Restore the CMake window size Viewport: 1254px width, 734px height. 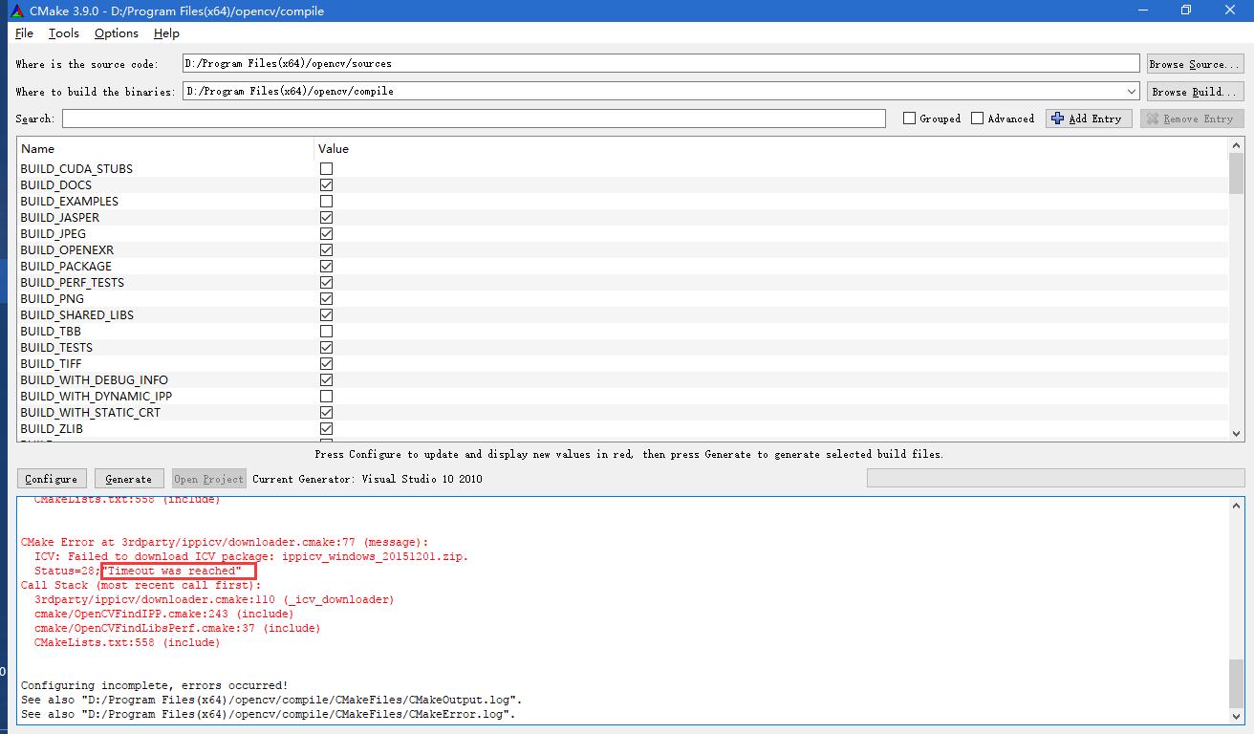pos(1186,11)
